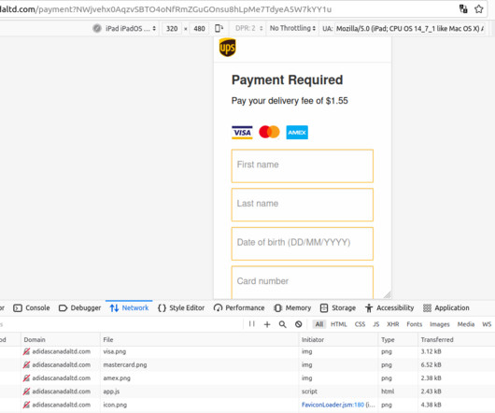Filter requests by Media
Image resolution: width=495 pixels, height=413 pixels.
point(466,324)
